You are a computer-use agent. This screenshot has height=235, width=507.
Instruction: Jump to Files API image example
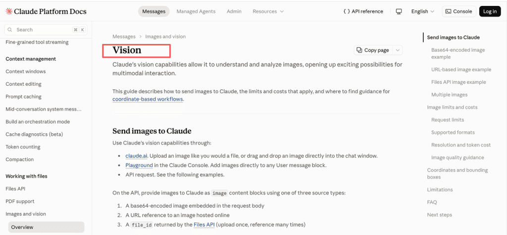[458, 82]
